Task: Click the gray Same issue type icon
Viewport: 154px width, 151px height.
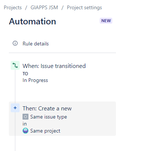Action: 25,117
